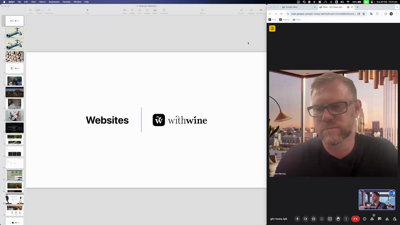This screenshot has height=225, width=400.
Task: Open Meet activities panel
Action: [x=387, y=219]
